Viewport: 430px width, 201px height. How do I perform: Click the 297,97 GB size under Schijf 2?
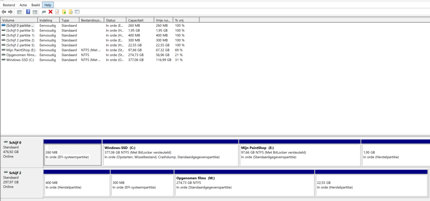pos(11,182)
